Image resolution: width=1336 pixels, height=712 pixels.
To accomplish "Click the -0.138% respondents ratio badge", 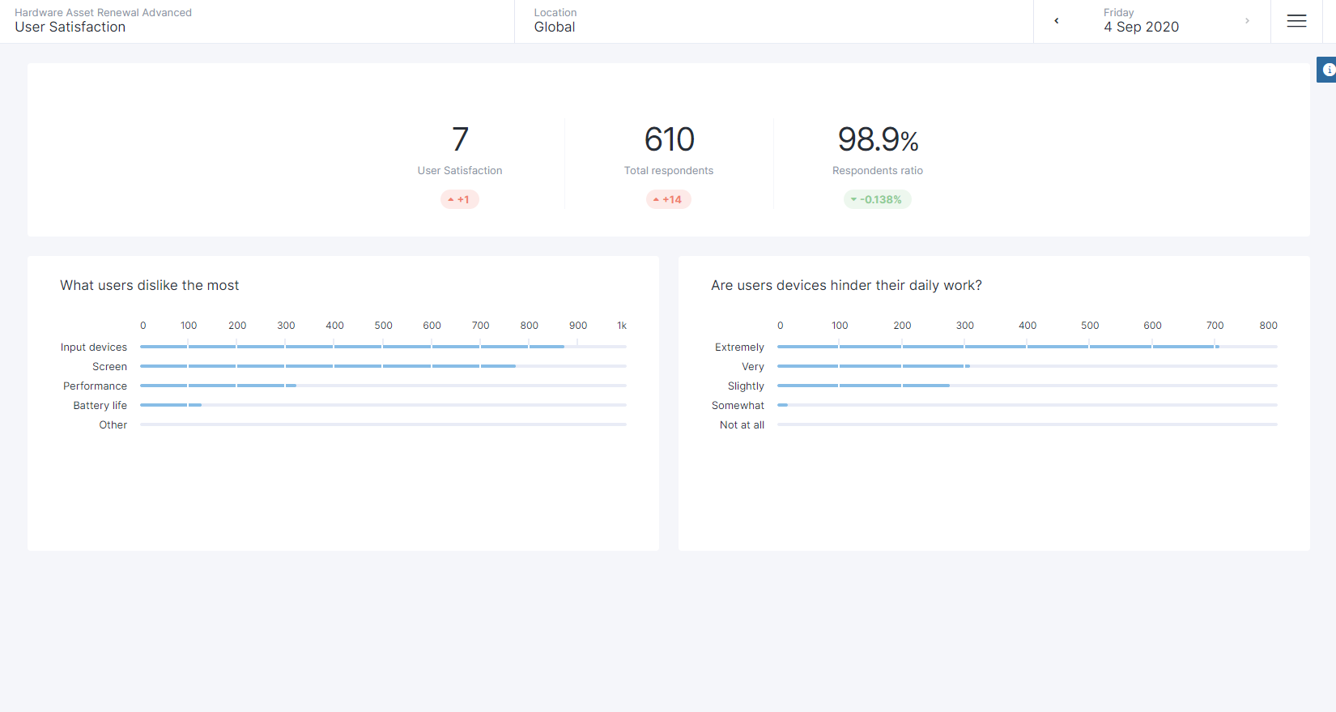I will pyautogui.click(x=877, y=199).
